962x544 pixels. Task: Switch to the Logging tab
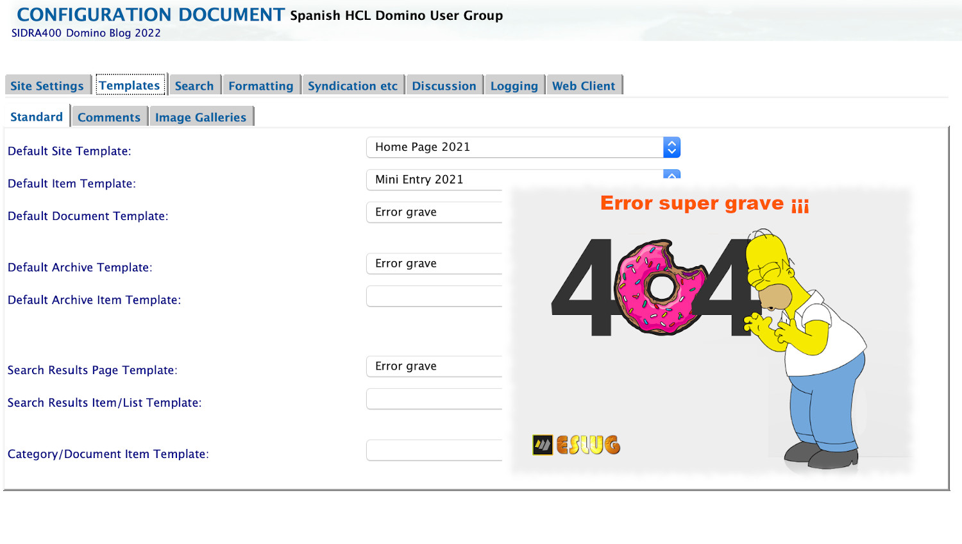514,85
